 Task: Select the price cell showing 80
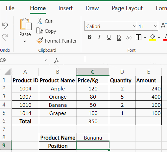[93, 97]
